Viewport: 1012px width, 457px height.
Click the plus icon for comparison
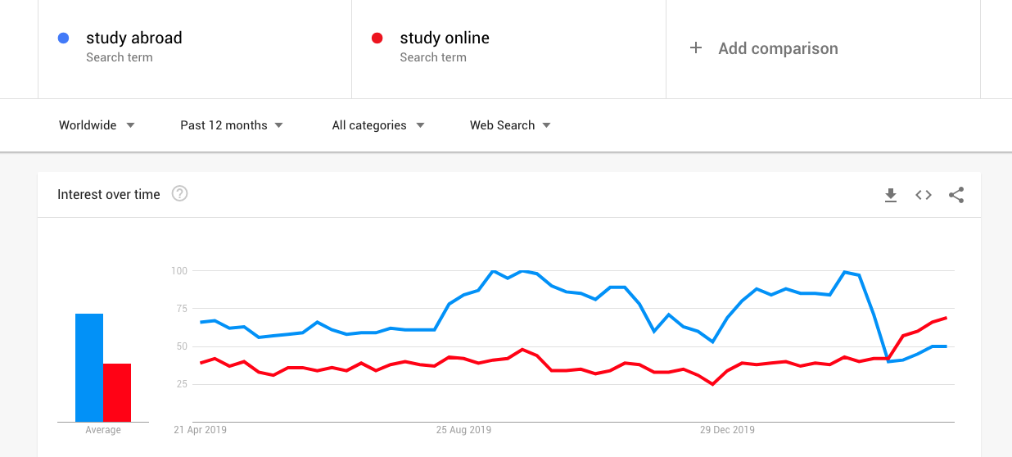(696, 48)
